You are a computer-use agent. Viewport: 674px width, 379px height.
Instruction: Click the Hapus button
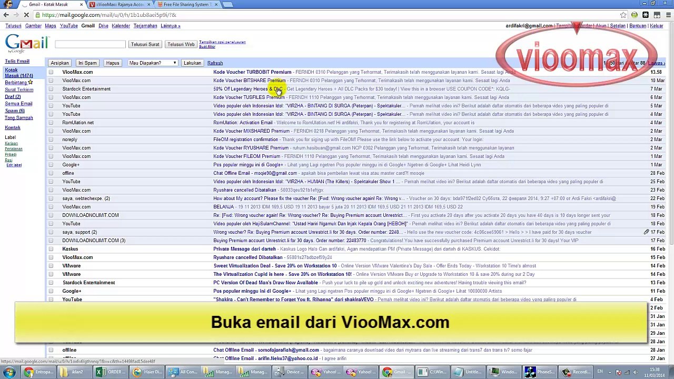113,63
